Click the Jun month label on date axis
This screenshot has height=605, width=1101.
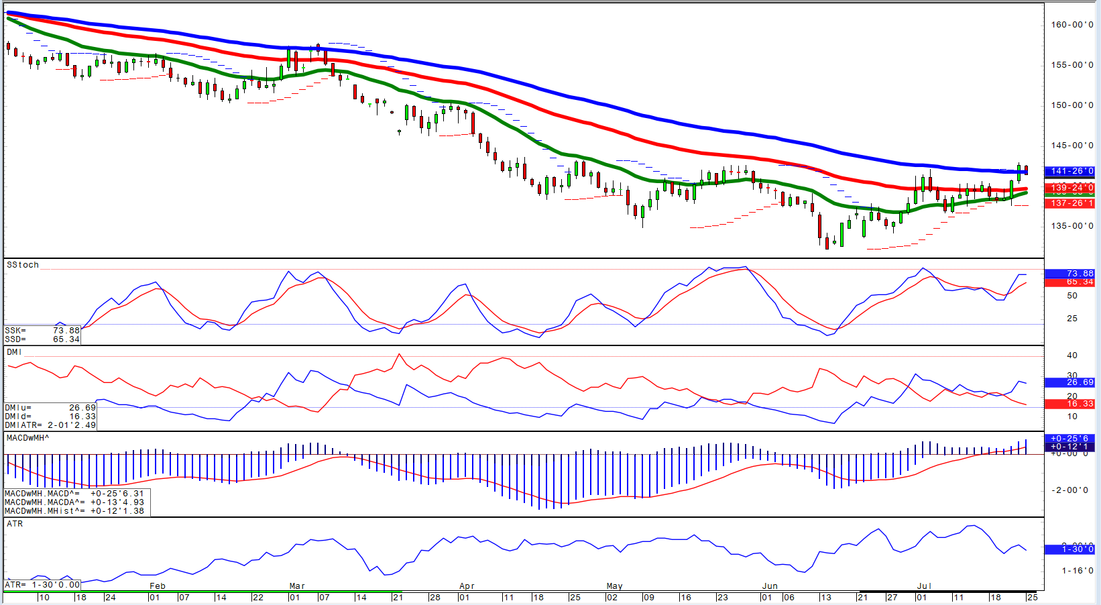click(x=770, y=586)
